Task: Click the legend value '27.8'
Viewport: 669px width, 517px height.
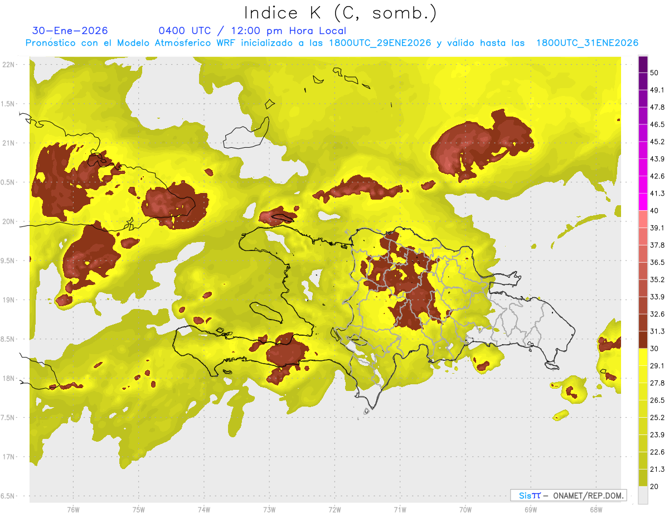Action: point(657,383)
